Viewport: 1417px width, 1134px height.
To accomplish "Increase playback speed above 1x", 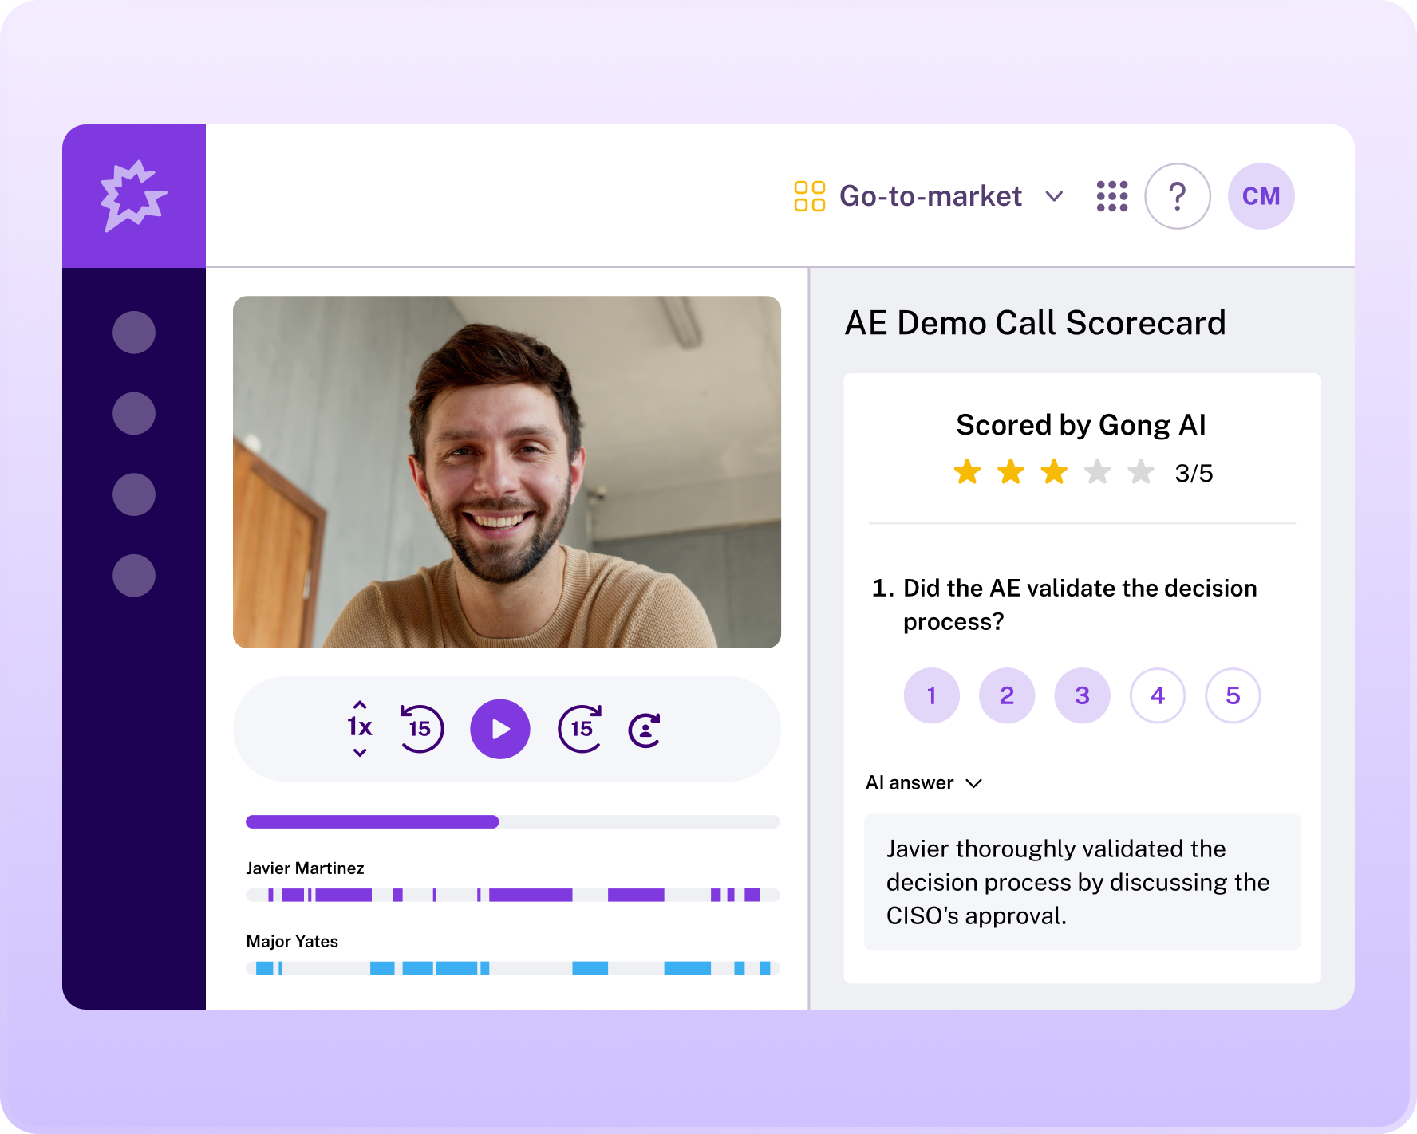I will (360, 705).
